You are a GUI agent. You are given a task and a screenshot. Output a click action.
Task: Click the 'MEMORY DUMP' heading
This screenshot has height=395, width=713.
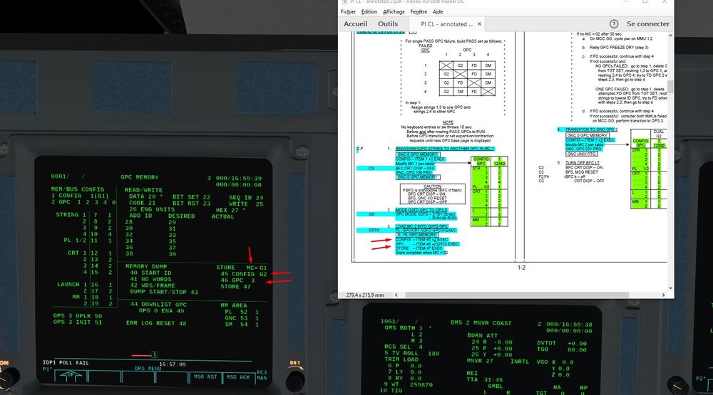146,266
